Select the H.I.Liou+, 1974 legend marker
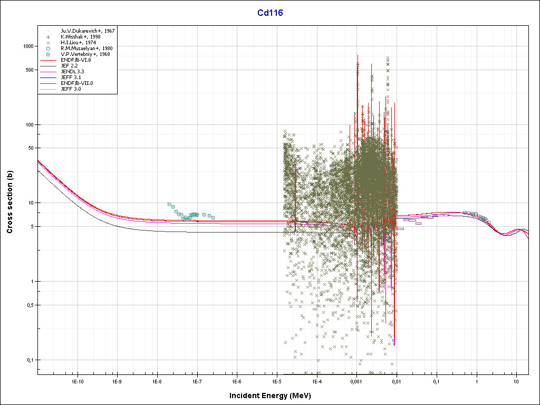 (49, 43)
